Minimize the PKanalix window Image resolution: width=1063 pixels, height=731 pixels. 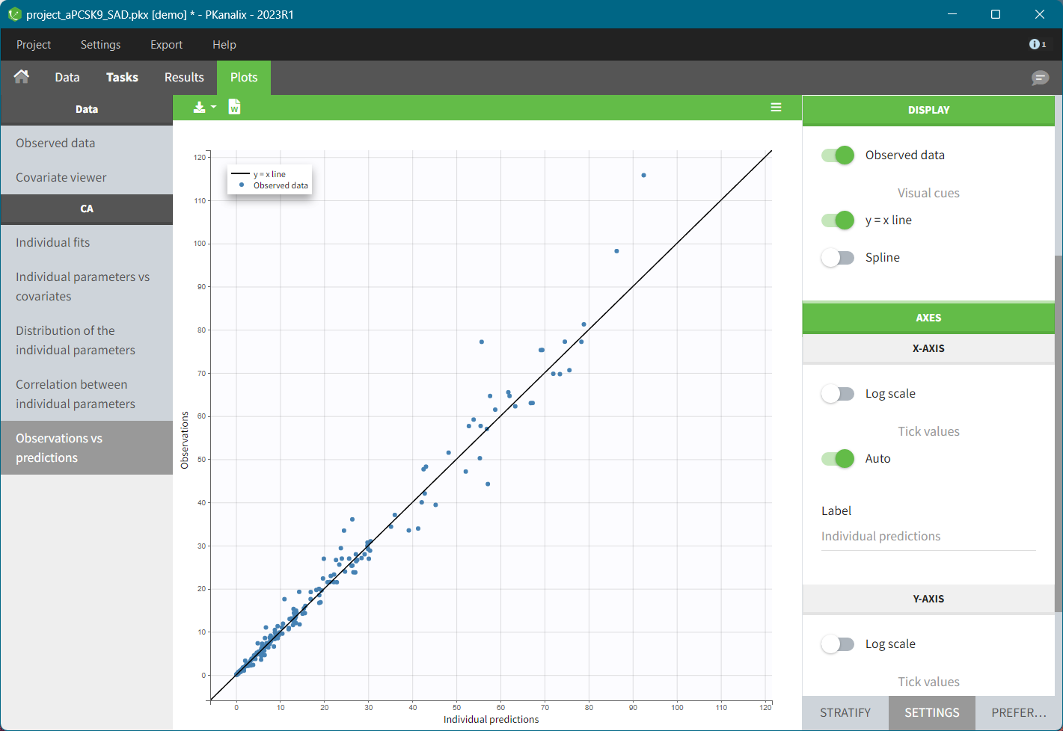point(952,14)
